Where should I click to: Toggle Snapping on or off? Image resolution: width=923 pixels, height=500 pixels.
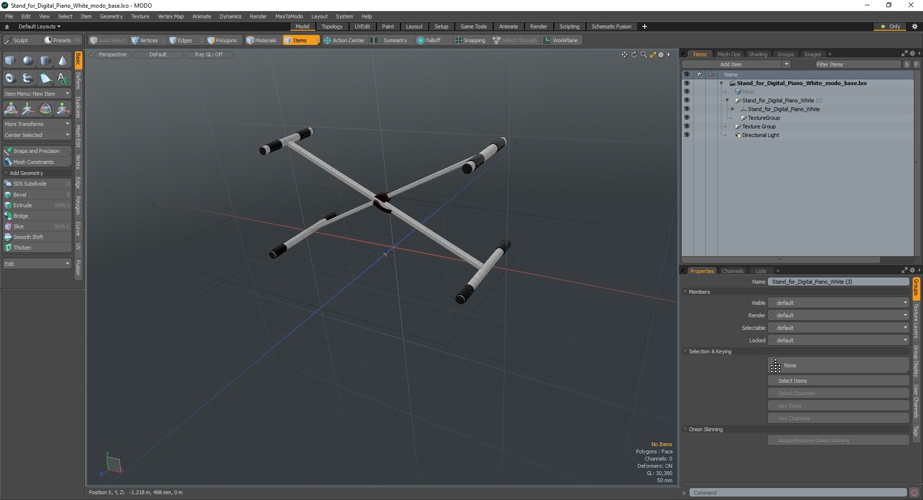pyautogui.click(x=470, y=40)
